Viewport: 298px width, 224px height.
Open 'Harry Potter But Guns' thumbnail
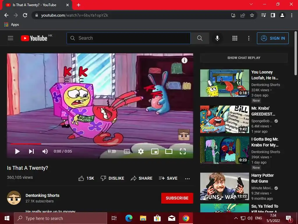tap(224, 186)
